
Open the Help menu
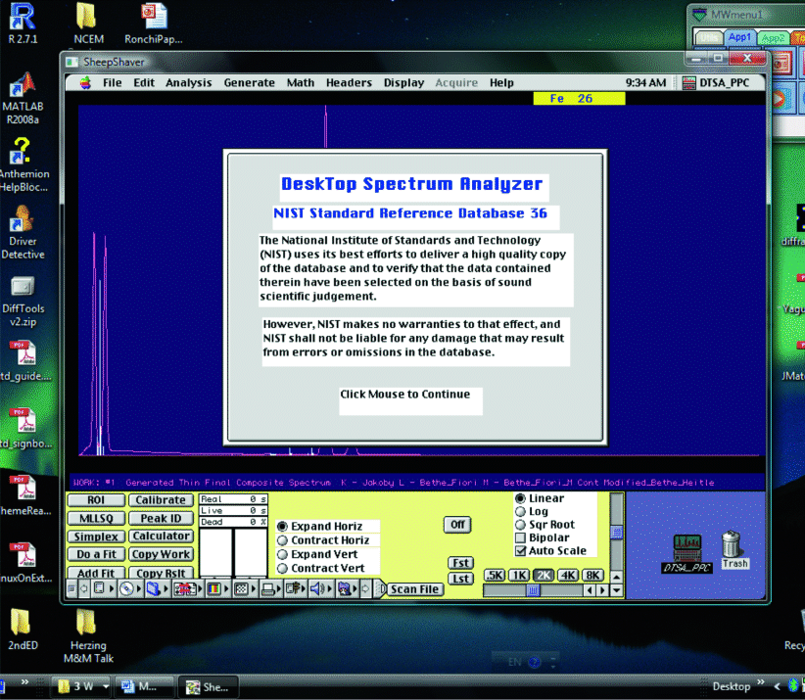tap(501, 82)
